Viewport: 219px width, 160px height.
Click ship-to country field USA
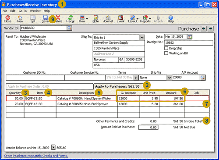(x=119, y=65)
